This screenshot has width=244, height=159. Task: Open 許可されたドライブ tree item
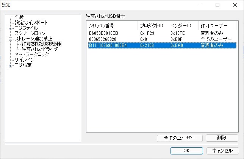click(40, 49)
